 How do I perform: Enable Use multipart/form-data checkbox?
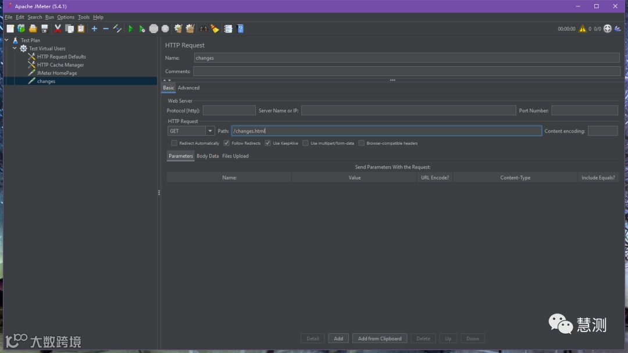click(x=305, y=143)
